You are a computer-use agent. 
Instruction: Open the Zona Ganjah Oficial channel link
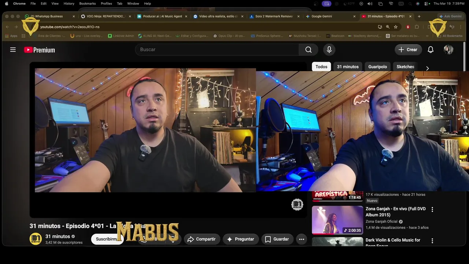[x=381, y=221]
